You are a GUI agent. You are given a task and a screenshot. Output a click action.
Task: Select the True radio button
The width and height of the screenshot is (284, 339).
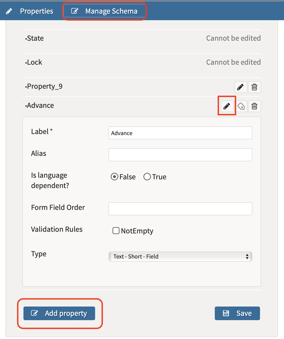[x=147, y=177]
